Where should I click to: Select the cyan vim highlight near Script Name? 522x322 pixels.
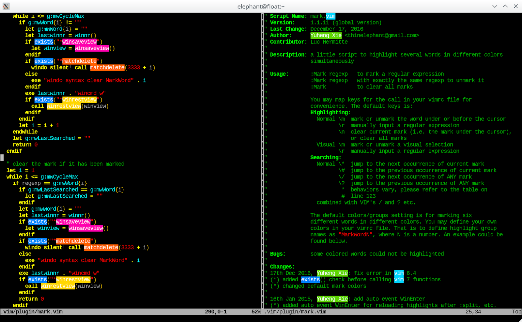point(330,16)
